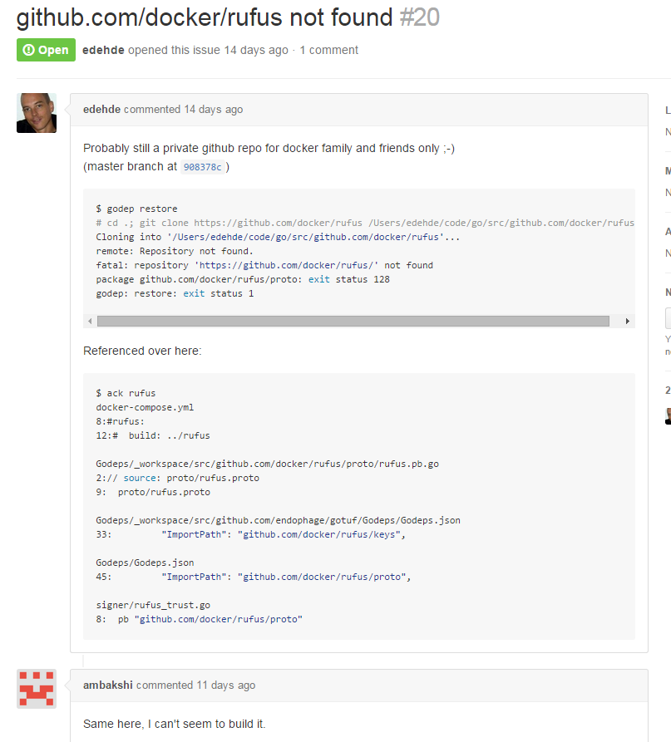Click ambakshi's comment 'Same here, I can't seem to build it.'
This screenshot has width=671, height=742.
coord(175,724)
